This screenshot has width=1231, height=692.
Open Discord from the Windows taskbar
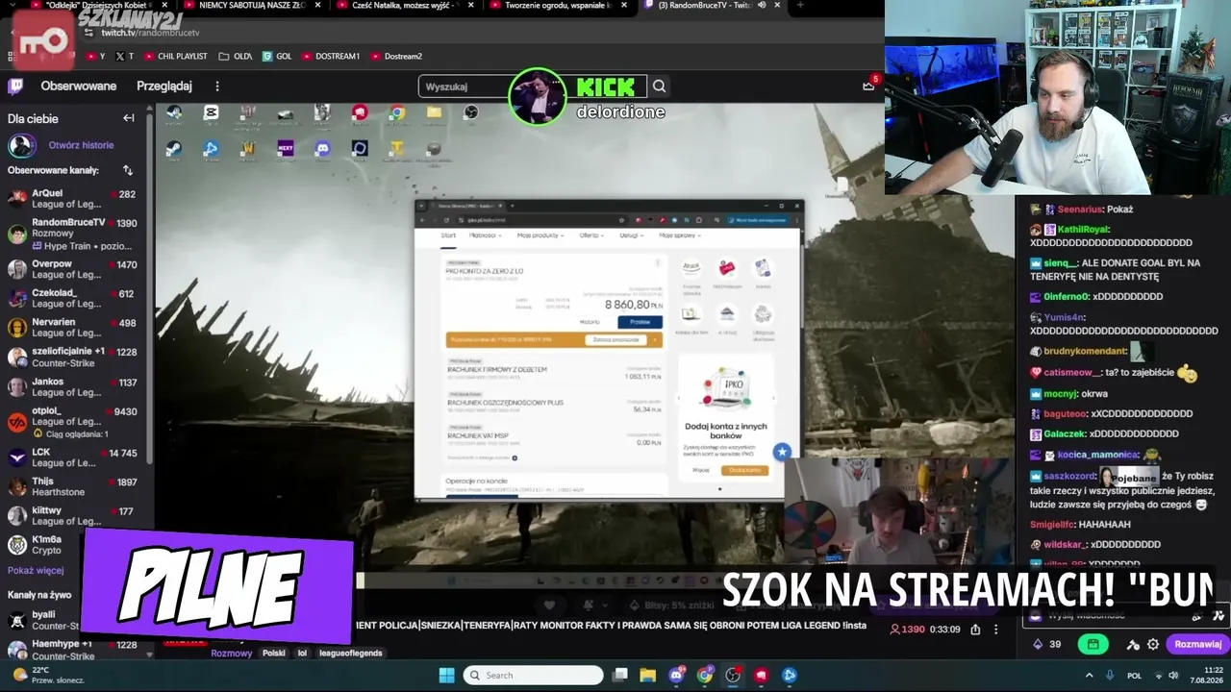point(676,675)
